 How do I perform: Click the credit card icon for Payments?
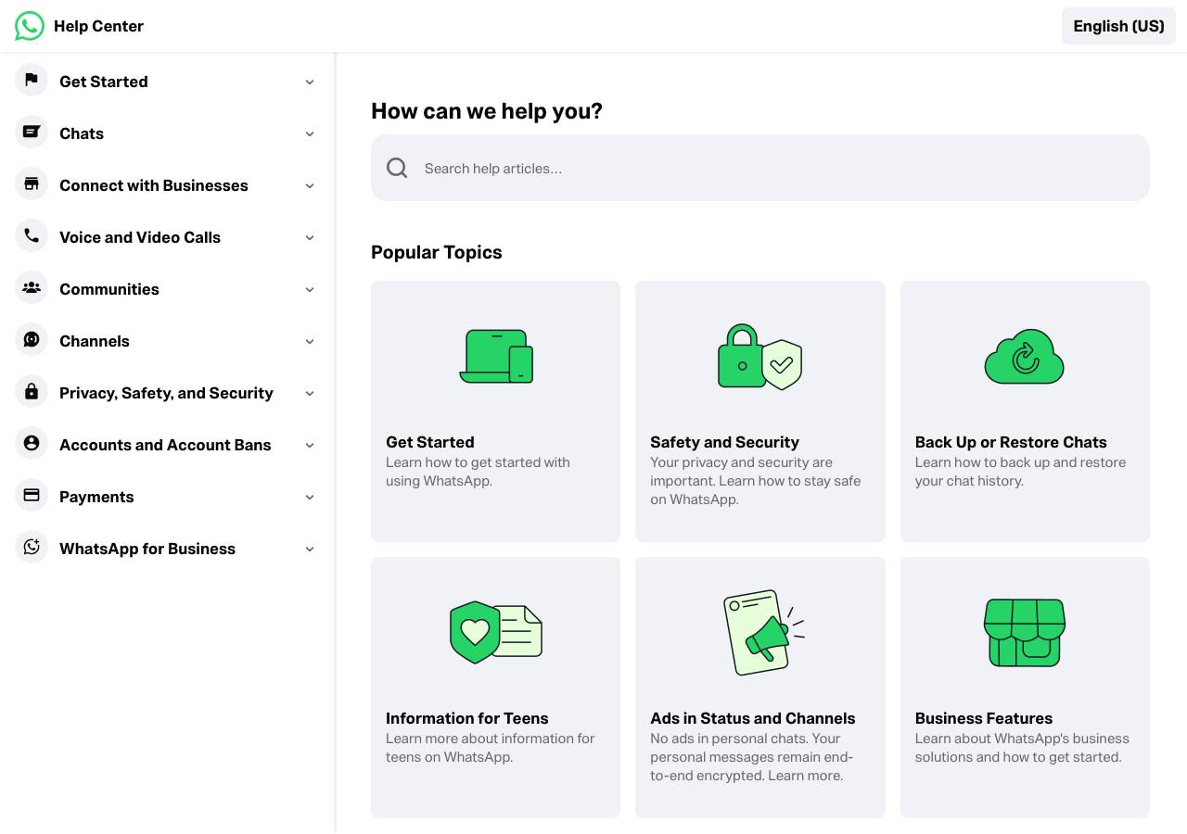32,495
